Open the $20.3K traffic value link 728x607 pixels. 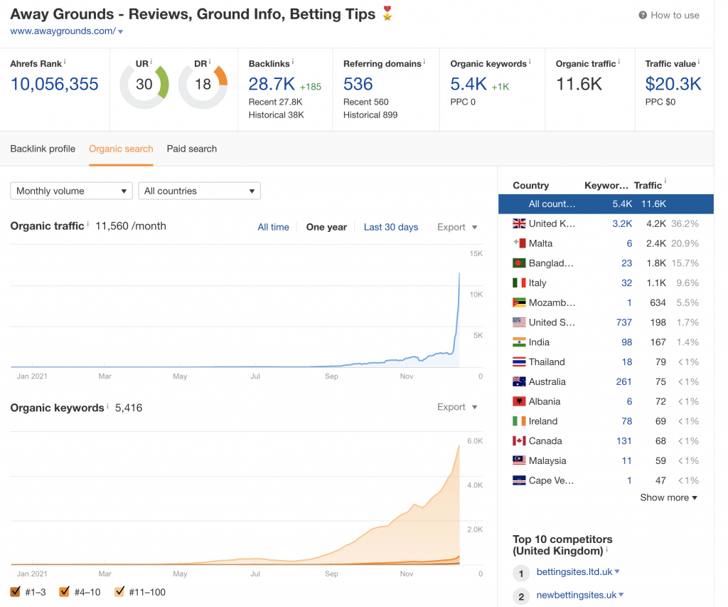[x=673, y=84]
